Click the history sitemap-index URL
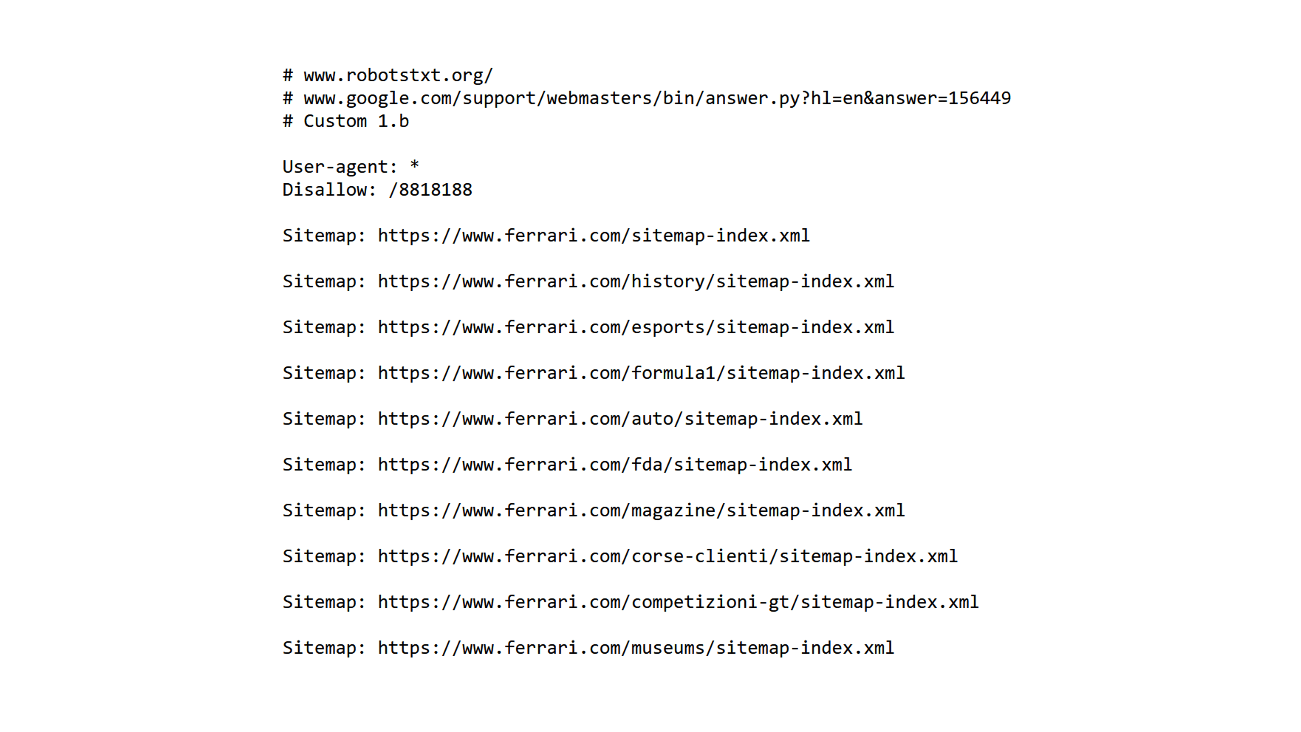This screenshot has width=1301, height=732. (636, 282)
